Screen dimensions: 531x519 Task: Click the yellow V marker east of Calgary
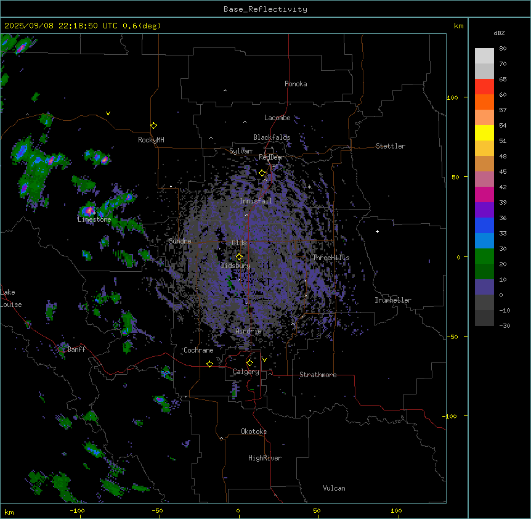click(x=264, y=360)
